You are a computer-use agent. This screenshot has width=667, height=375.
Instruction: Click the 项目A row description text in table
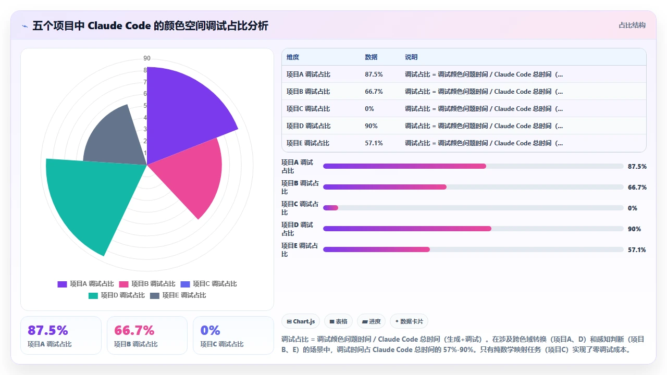(484, 74)
